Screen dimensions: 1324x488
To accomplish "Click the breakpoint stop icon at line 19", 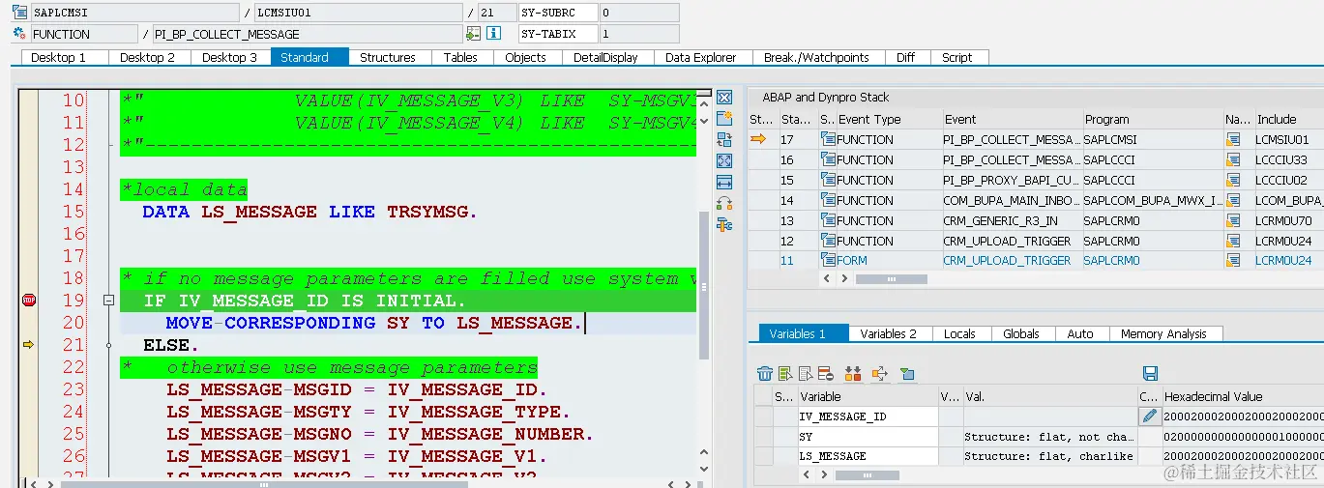I will point(28,301).
